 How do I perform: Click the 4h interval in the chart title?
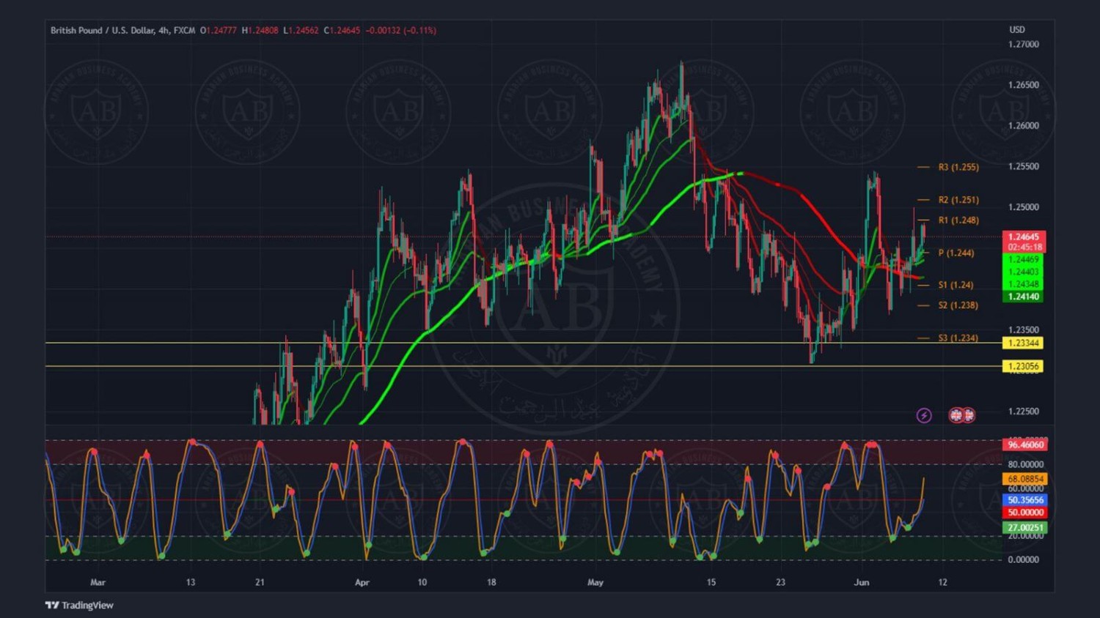[164, 30]
